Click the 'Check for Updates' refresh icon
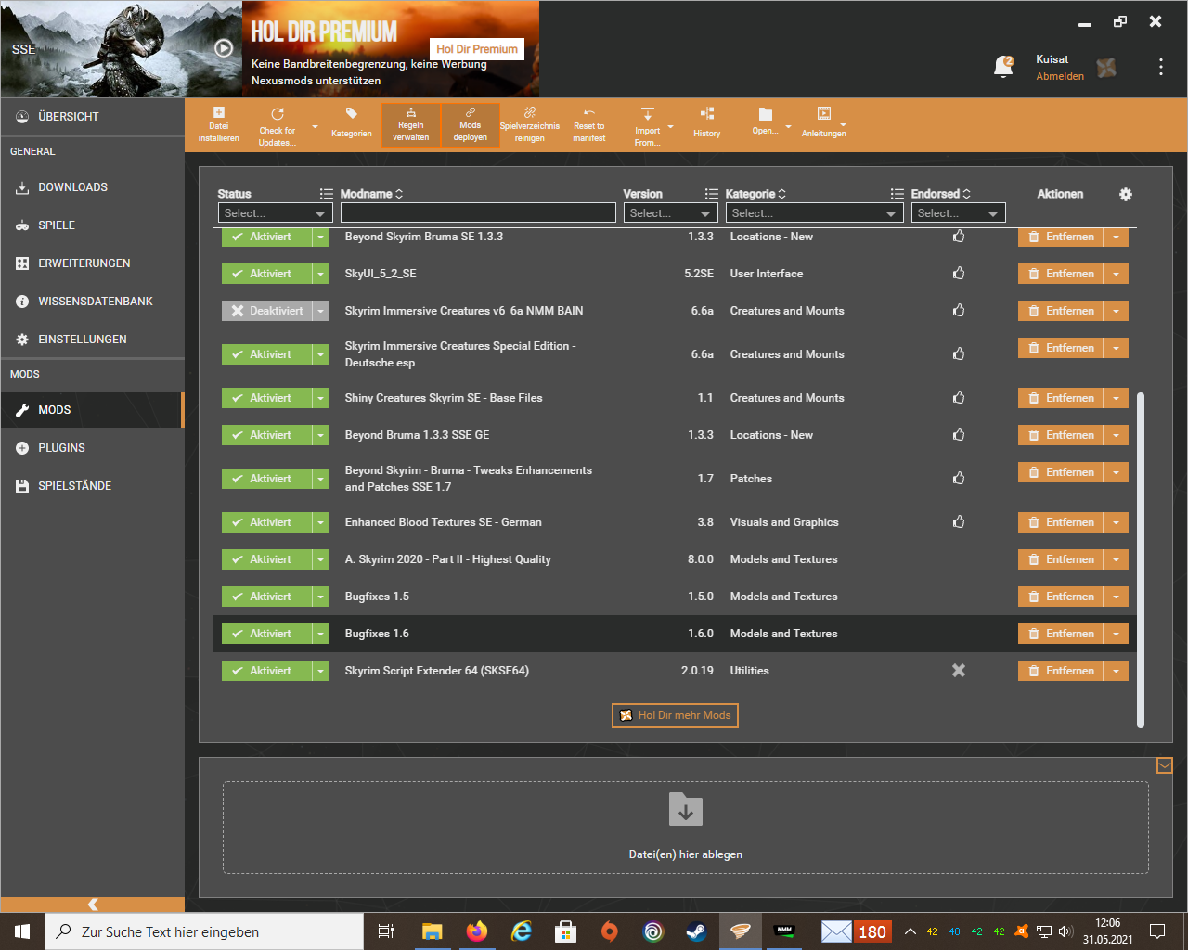Image resolution: width=1188 pixels, height=950 pixels. 277,114
